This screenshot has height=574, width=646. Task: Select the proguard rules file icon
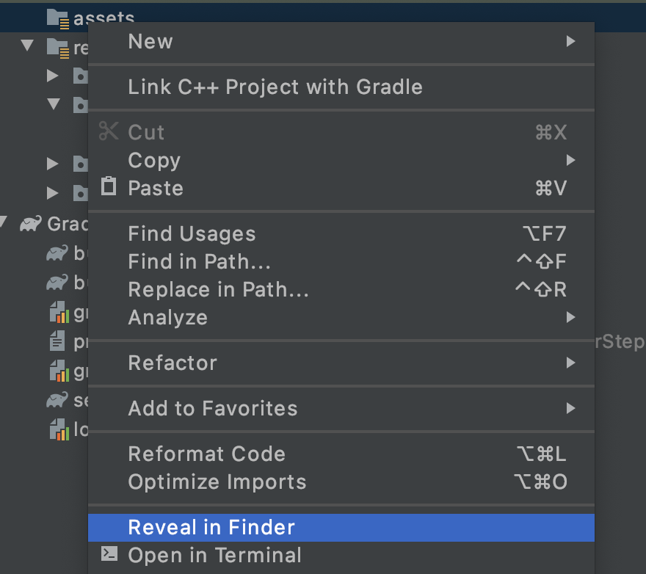pos(57,341)
